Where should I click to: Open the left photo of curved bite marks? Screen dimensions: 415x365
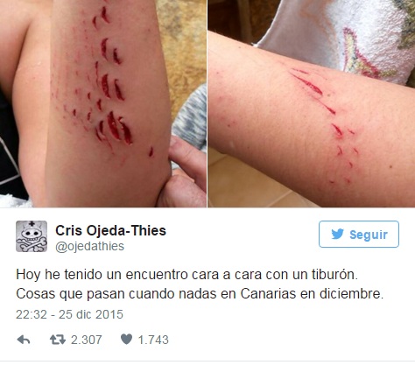pyautogui.click(x=103, y=103)
